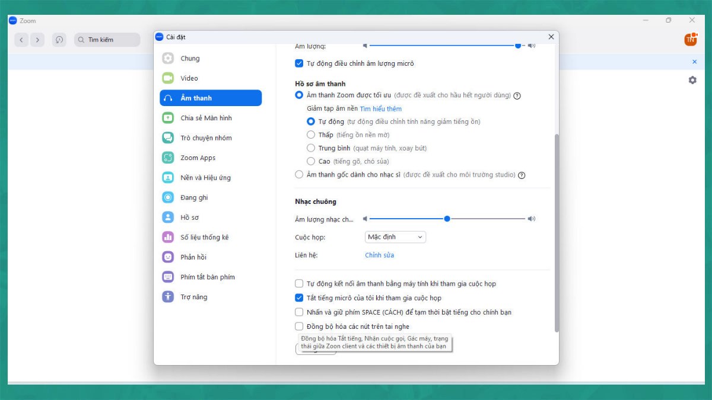Click the Âm lượng nhạc chuông slider handle
712x400 pixels.
tap(447, 219)
